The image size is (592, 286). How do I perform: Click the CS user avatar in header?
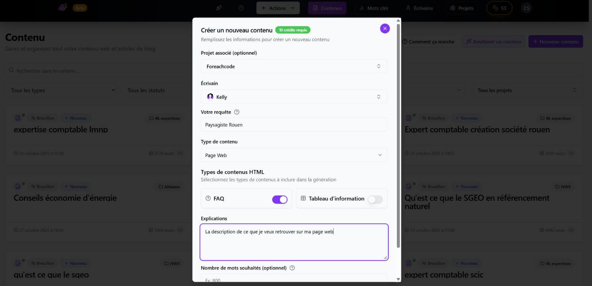(x=526, y=8)
